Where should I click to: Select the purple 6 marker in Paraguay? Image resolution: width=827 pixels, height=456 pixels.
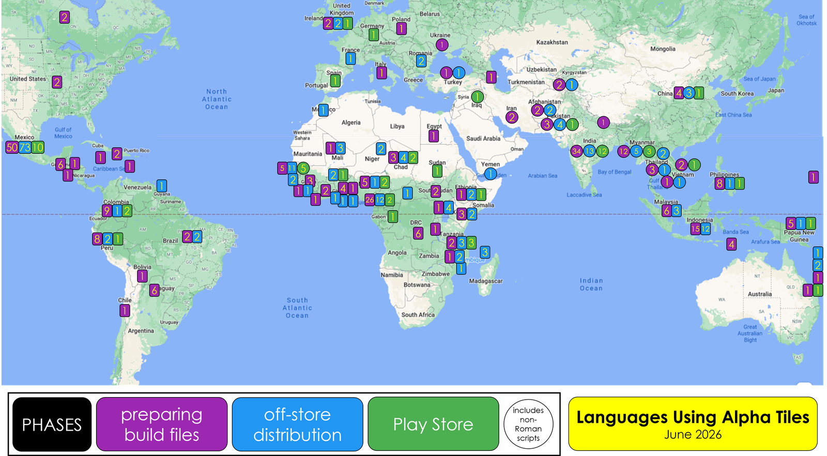point(154,290)
